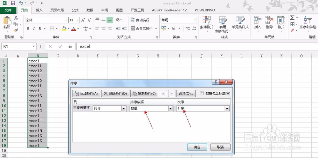The height and width of the screenshot is (158, 318).
Task: Apply comma thousands separator style
Action: click(x=179, y=29)
